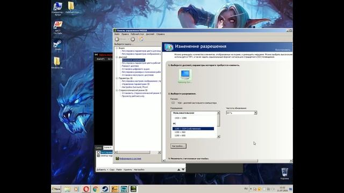The image size is (344, 193).
Task: Open the RU language indicator in tray
Action: click(246, 189)
